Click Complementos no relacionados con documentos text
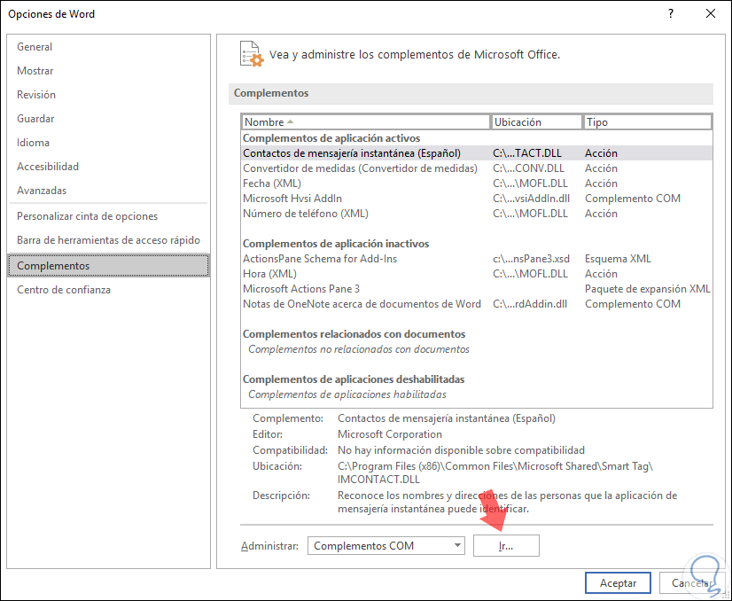Image resolution: width=732 pixels, height=601 pixels. [359, 349]
